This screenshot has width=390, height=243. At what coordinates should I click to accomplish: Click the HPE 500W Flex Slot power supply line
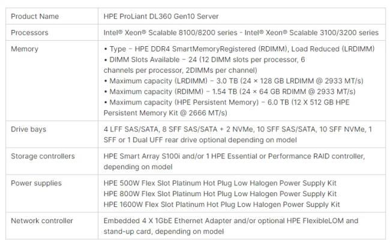[x=220, y=184]
